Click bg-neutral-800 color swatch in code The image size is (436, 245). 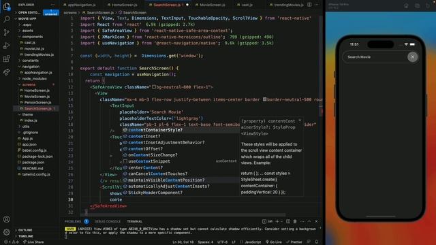(x=154, y=87)
